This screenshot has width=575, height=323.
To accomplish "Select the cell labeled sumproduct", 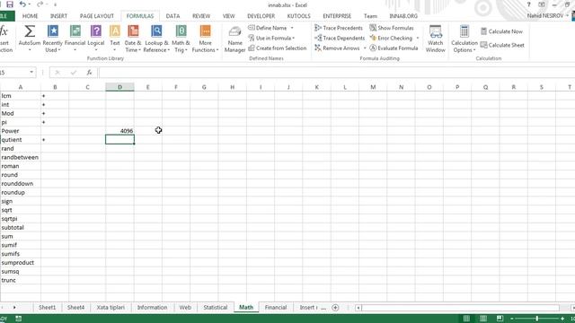I will pyautogui.click(x=21, y=263).
